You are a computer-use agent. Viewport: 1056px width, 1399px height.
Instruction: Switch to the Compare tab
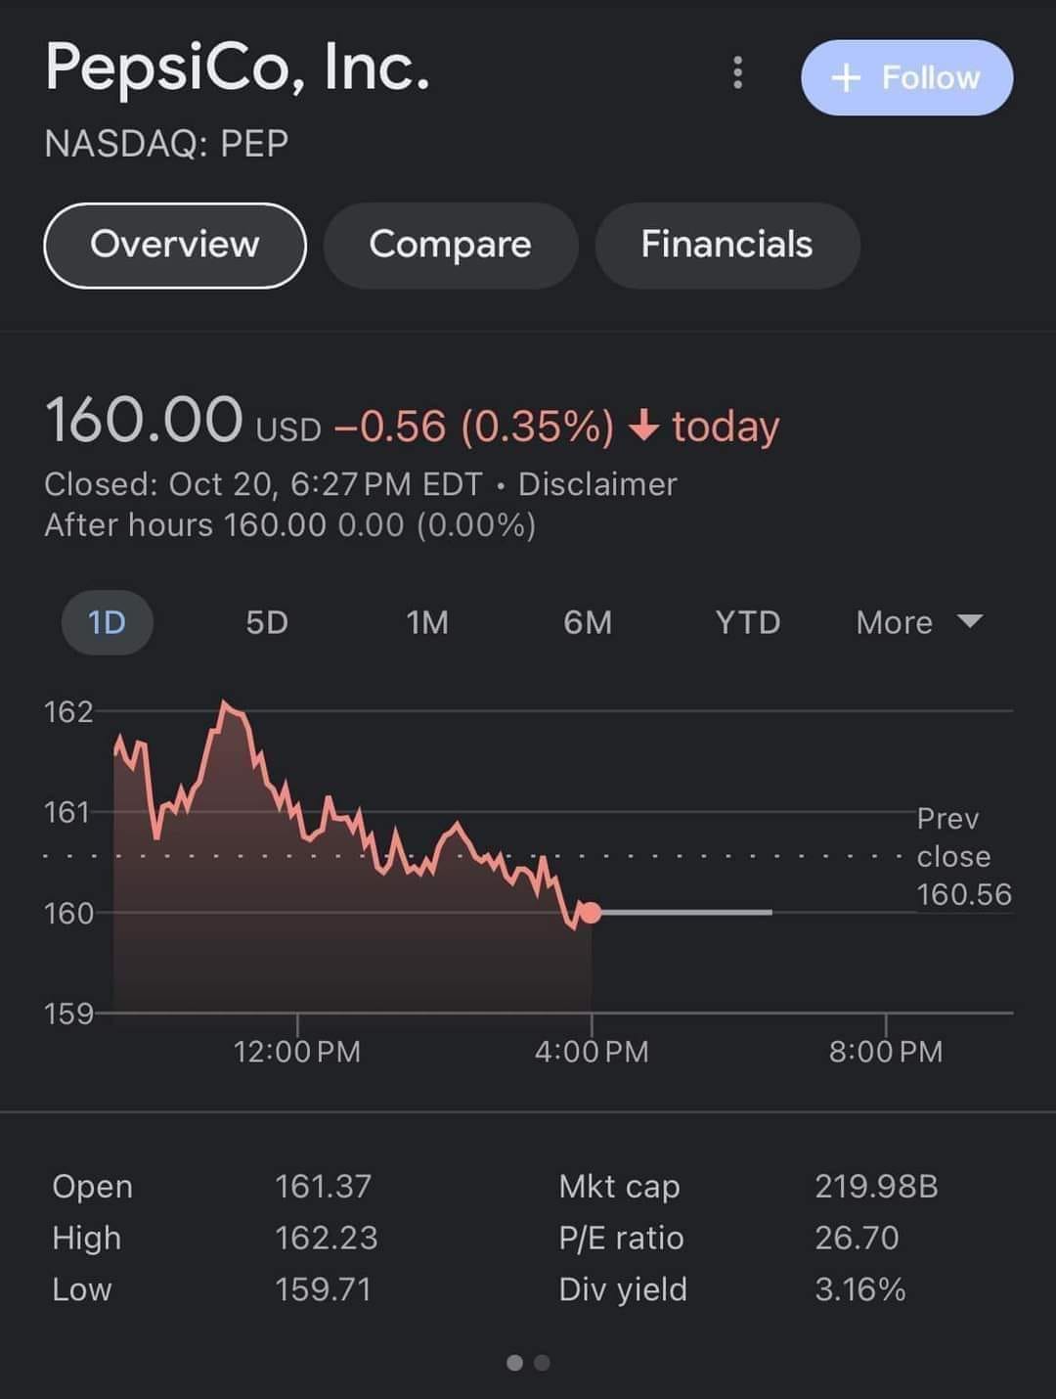(x=450, y=245)
